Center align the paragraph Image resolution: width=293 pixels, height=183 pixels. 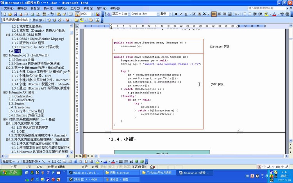(219, 14)
